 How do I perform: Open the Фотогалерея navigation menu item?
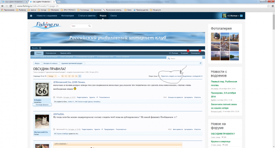(x=67, y=16)
